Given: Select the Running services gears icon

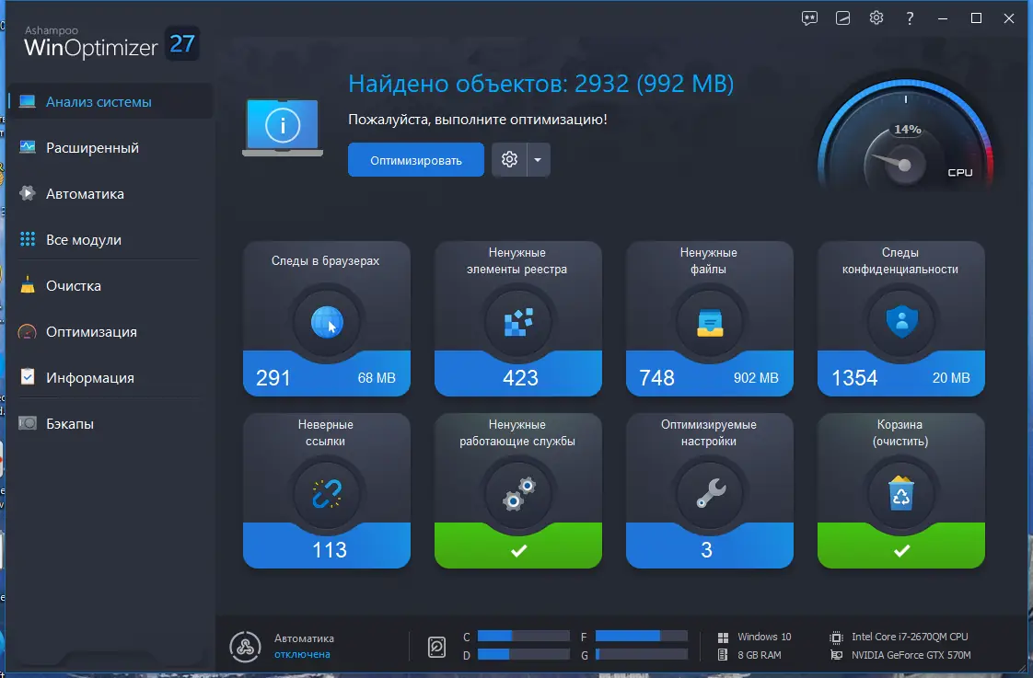Looking at the screenshot, I should click(517, 494).
